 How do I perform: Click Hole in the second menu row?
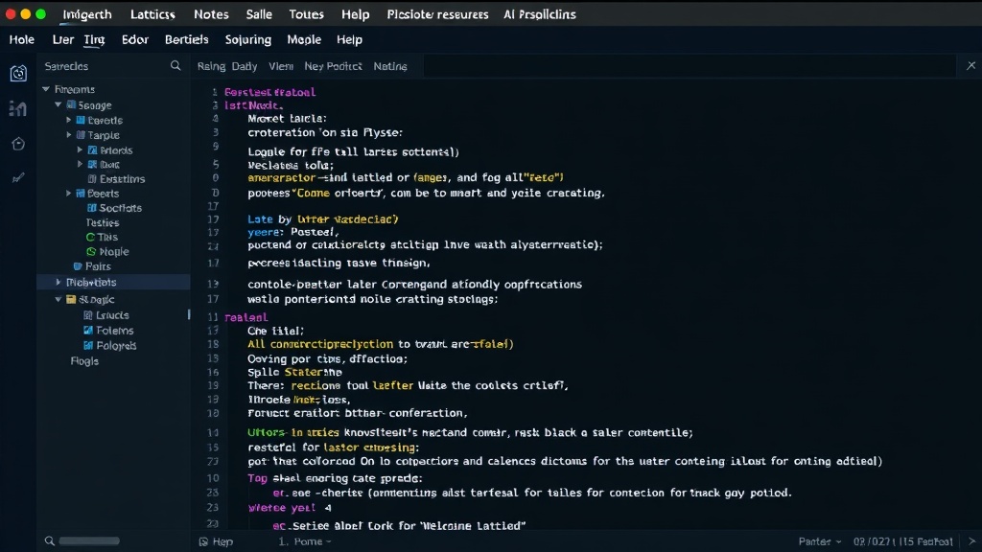click(x=22, y=39)
